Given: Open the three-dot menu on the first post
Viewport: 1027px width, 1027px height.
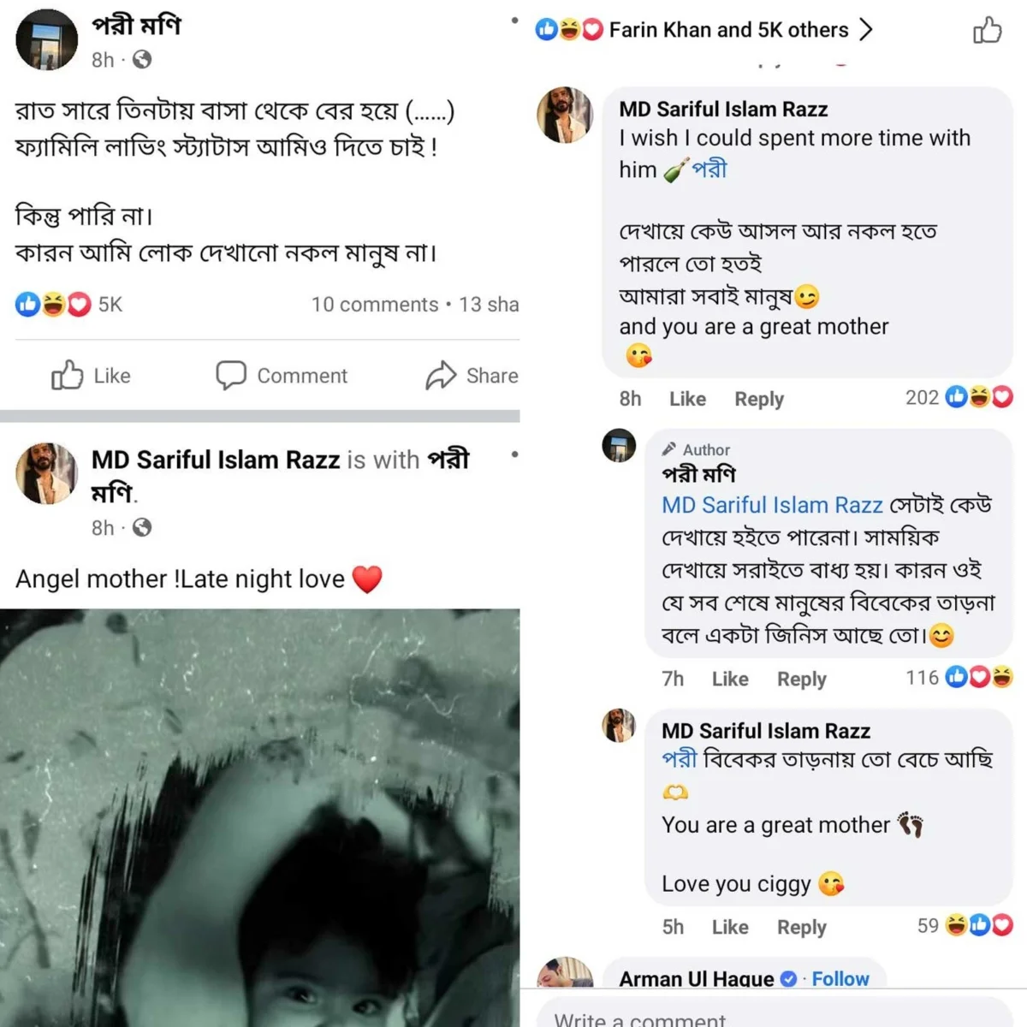Looking at the screenshot, I should [514, 21].
